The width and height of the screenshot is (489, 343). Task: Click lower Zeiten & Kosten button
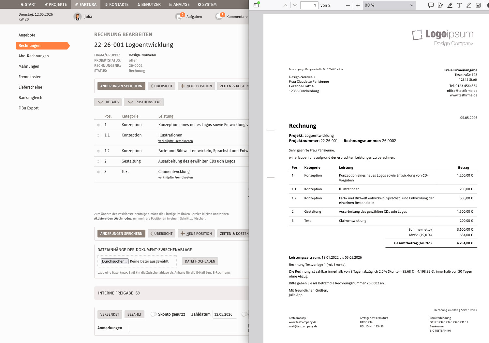[233, 234]
